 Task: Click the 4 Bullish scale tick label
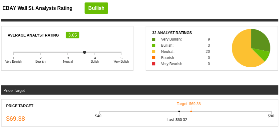[x=95, y=60]
